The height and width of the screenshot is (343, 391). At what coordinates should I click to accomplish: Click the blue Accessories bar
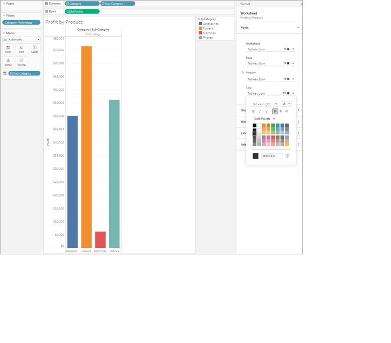pyautogui.click(x=72, y=182)
